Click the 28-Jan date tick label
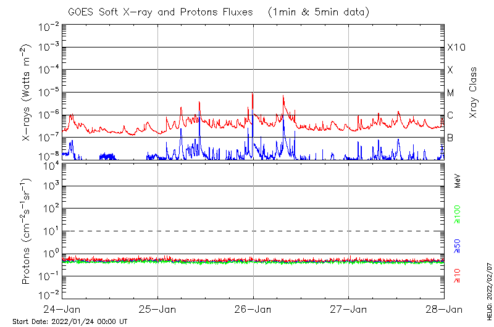Viewport: 494px width, 327px height. tap(443, 308)
